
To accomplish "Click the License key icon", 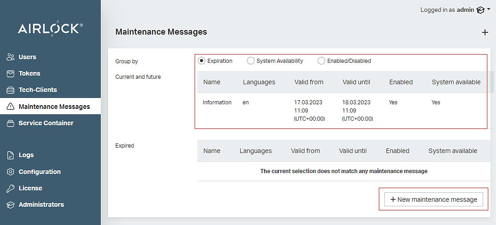I will click(10, 188).
